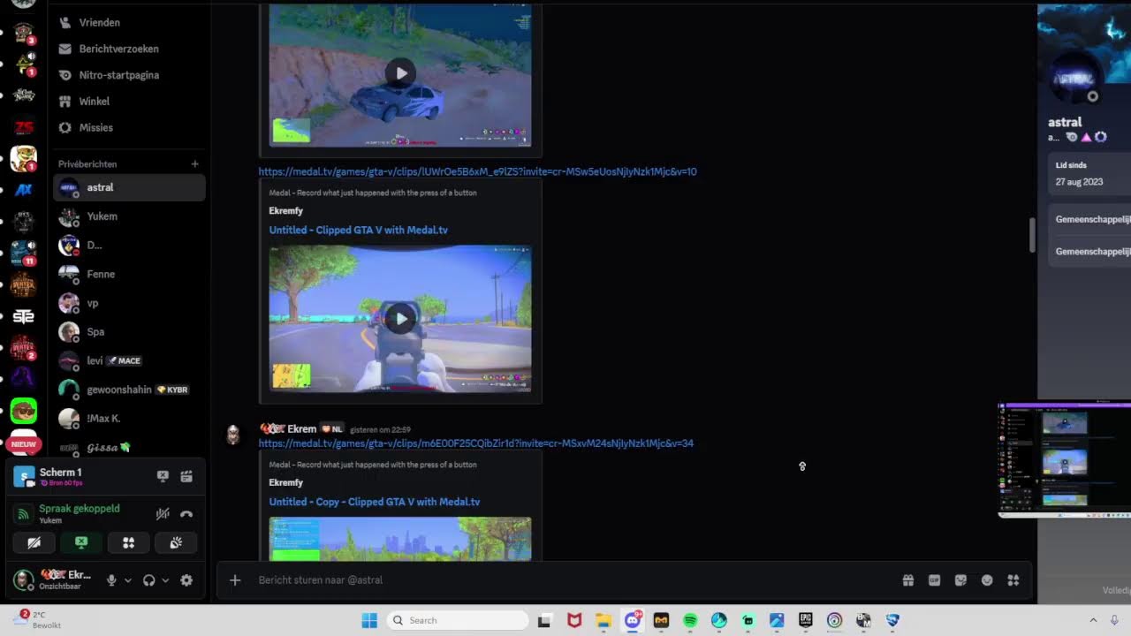Expand headphone output options arrow
The image size is (1131, 636).
point(165,580)
